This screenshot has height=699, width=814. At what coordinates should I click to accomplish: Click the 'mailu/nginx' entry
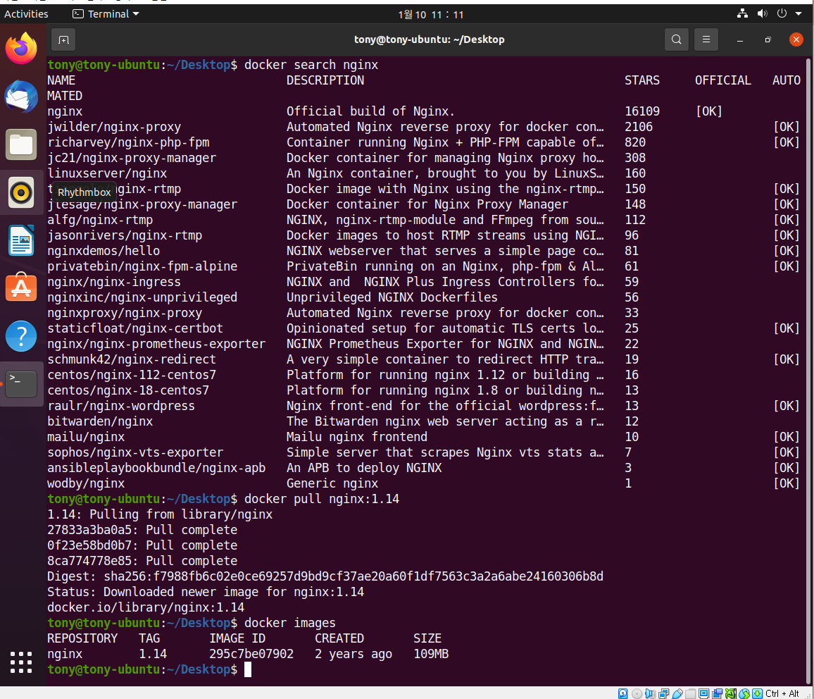click(x=86, y=438)
